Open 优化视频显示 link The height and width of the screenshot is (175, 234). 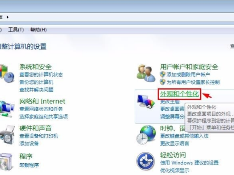pos(175,170)
